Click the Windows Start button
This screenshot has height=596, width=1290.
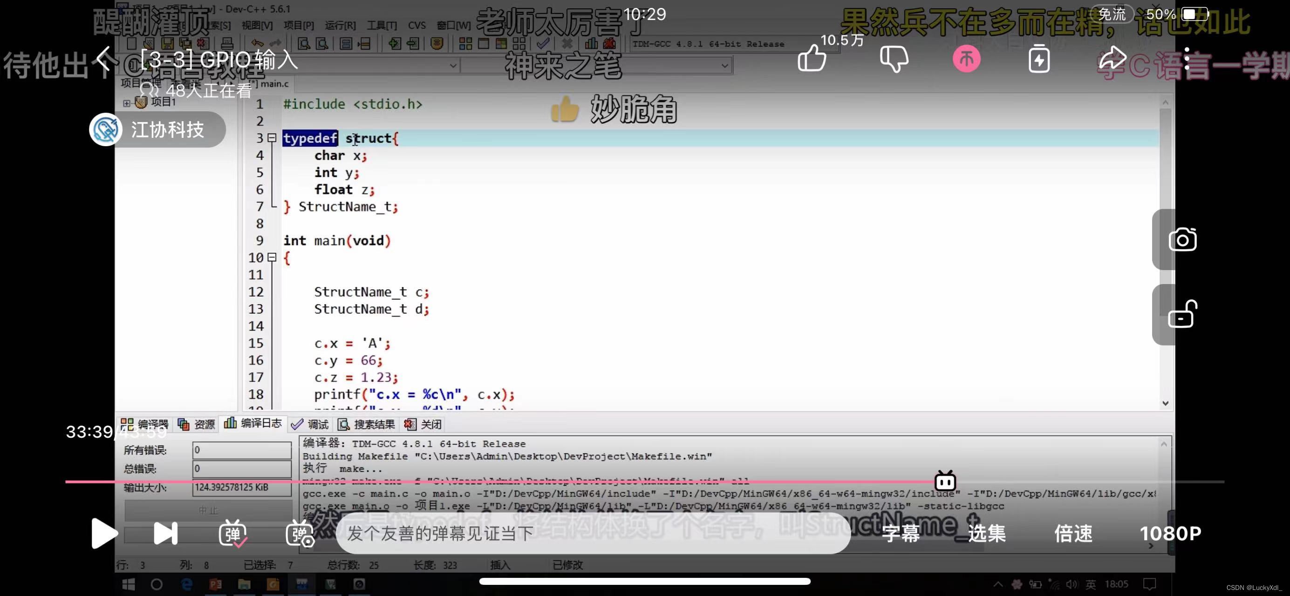129,584
